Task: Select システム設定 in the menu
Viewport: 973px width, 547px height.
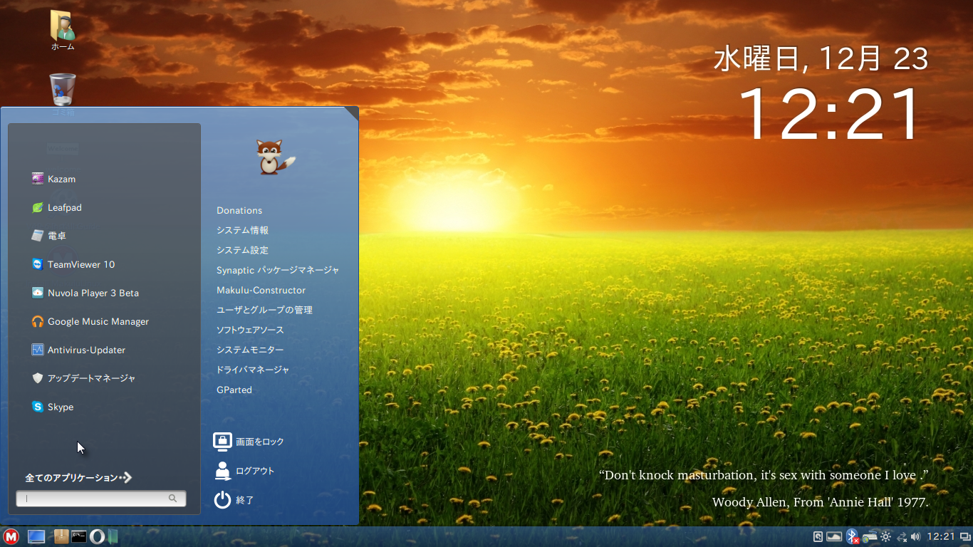Action: click(x=242, y=250)
